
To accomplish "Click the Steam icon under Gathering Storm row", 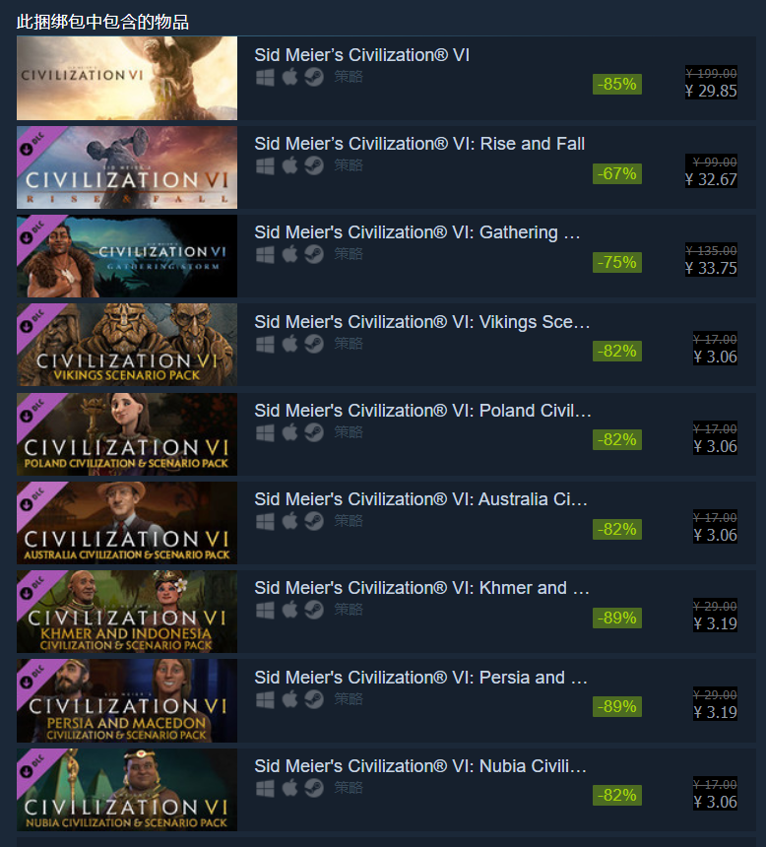I will [314, 254].
